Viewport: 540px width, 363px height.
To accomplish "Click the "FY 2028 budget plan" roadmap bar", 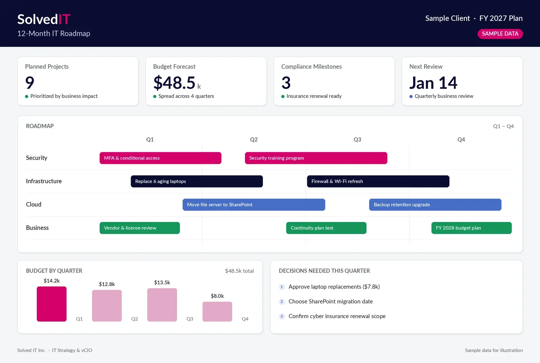I will coord(471,228).
